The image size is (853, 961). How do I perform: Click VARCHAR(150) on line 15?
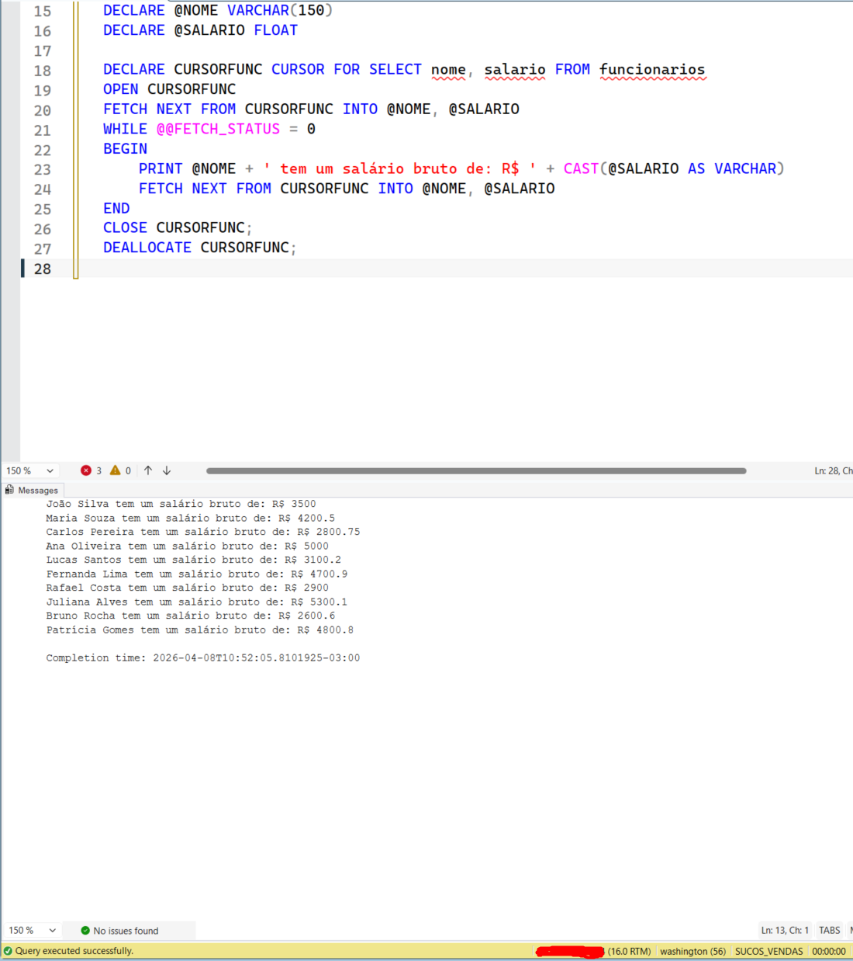(x=280, y=10)
